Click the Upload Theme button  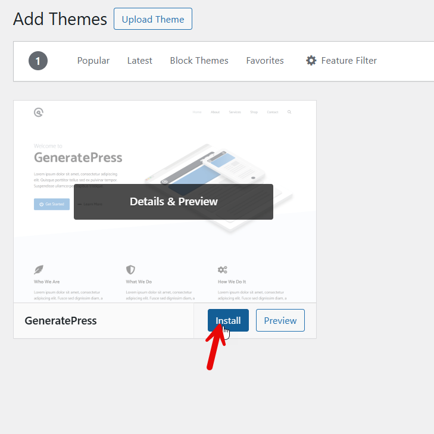tap(153, 19)
